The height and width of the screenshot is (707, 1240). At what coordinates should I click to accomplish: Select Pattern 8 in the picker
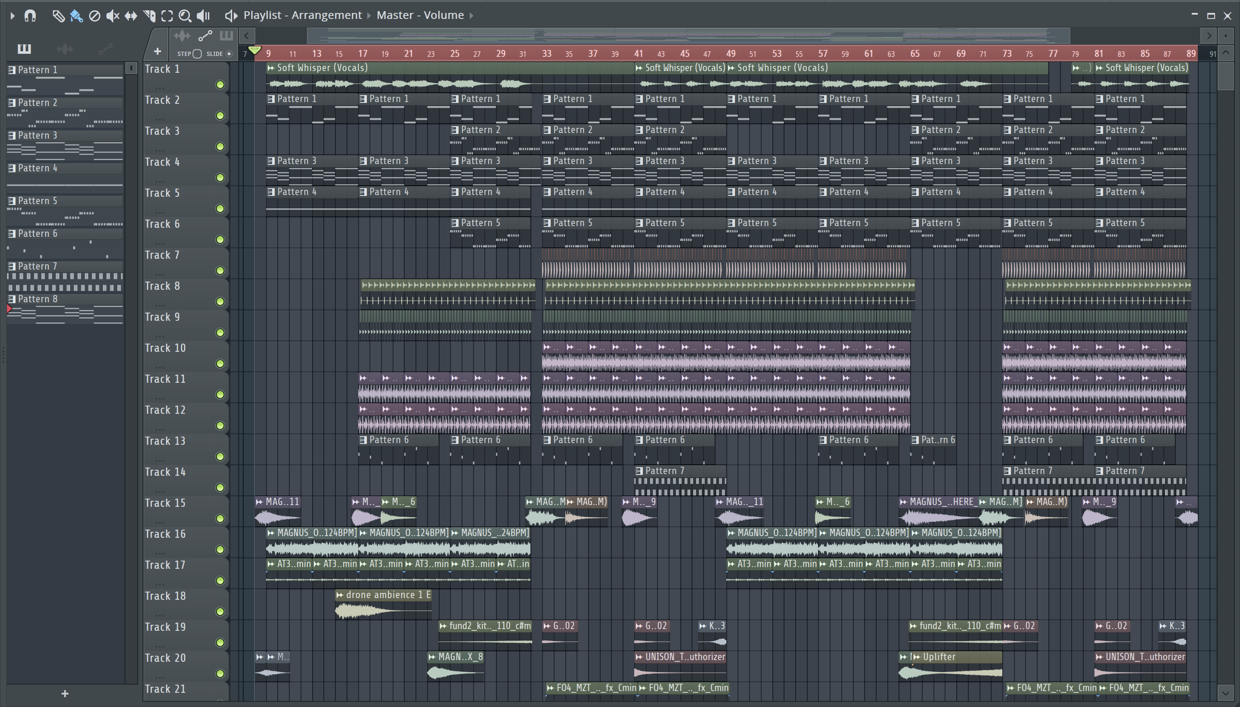click(x=65, y=308)
